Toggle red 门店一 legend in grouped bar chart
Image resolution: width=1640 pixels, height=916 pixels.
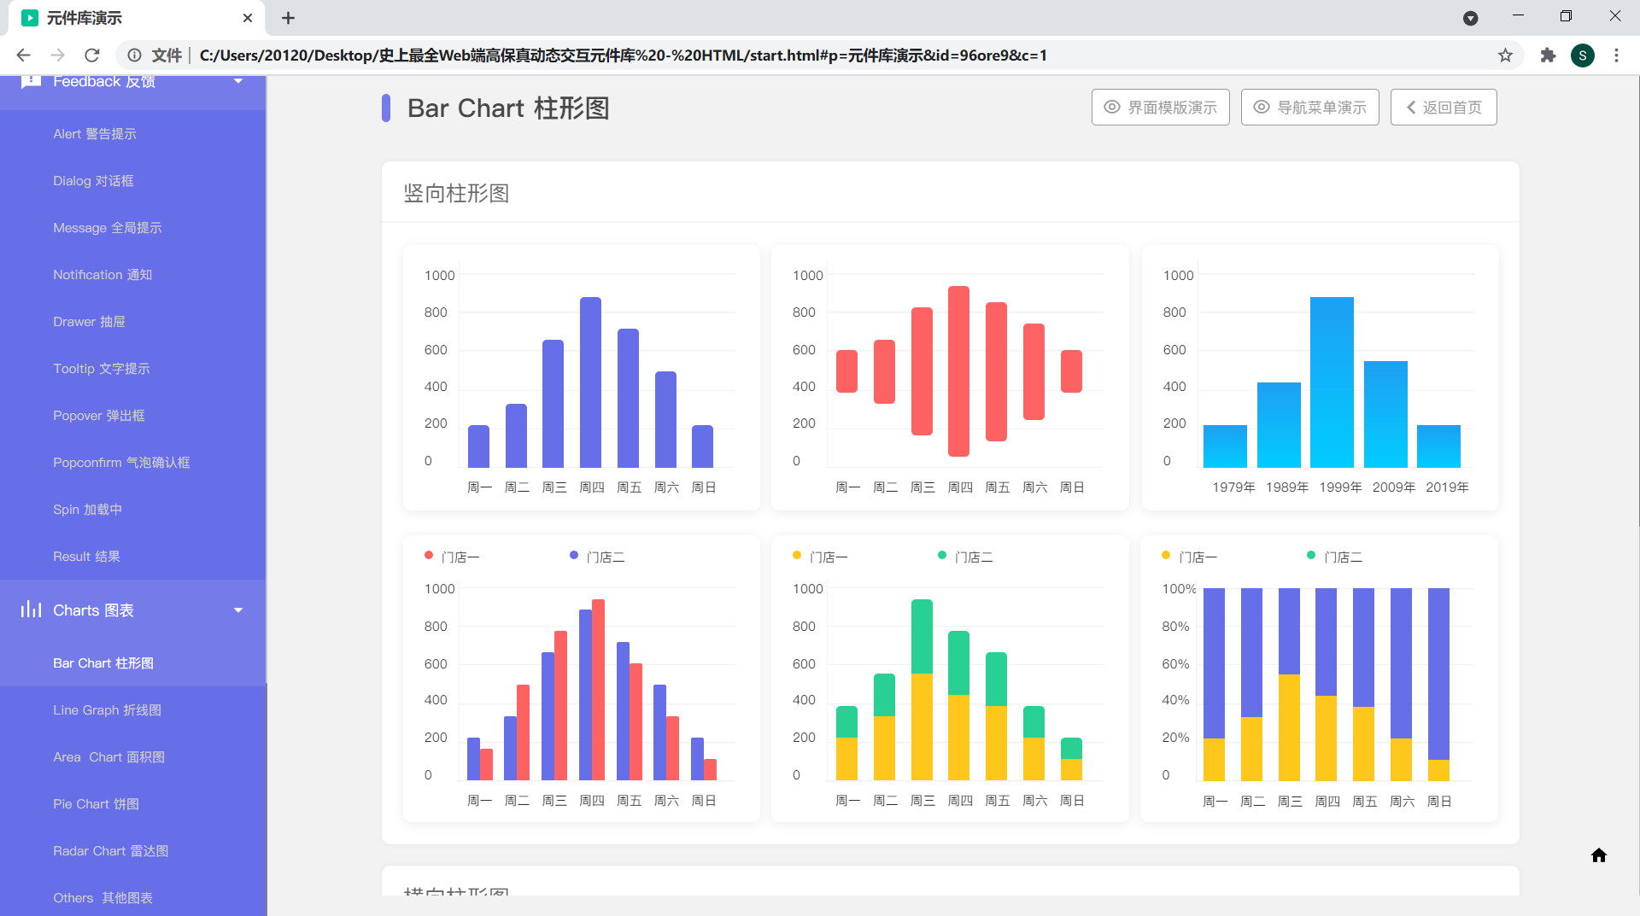tap(452, 557)
